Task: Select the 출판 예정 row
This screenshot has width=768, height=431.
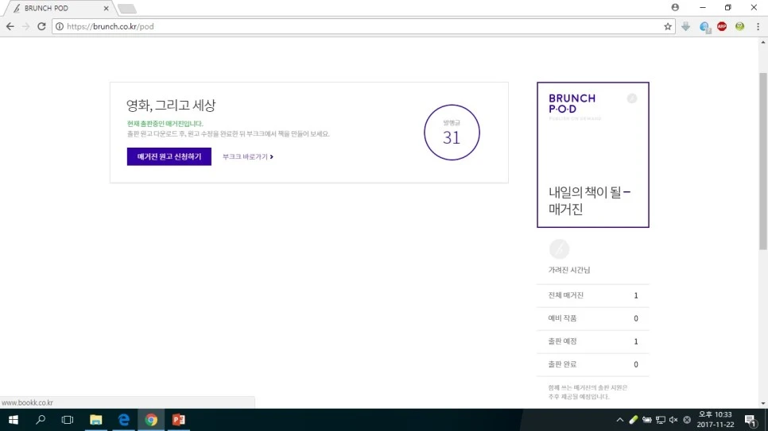Action: [x=592, y=341]
